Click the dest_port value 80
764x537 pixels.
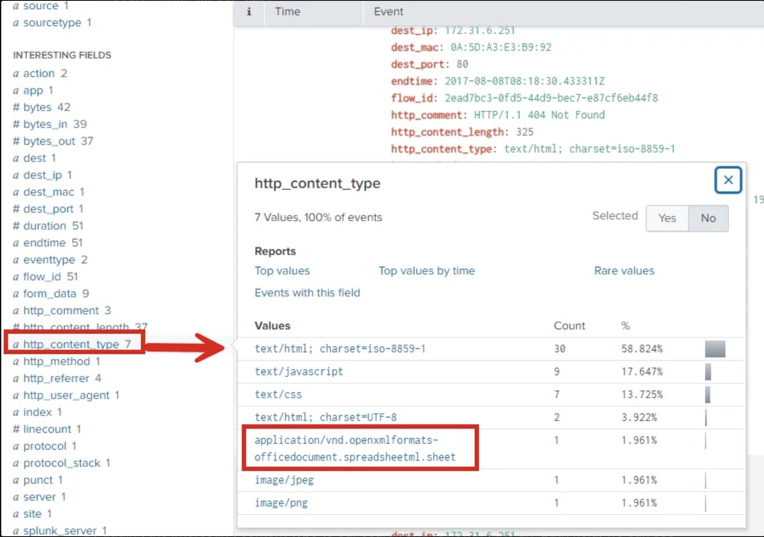coord(462,64)
